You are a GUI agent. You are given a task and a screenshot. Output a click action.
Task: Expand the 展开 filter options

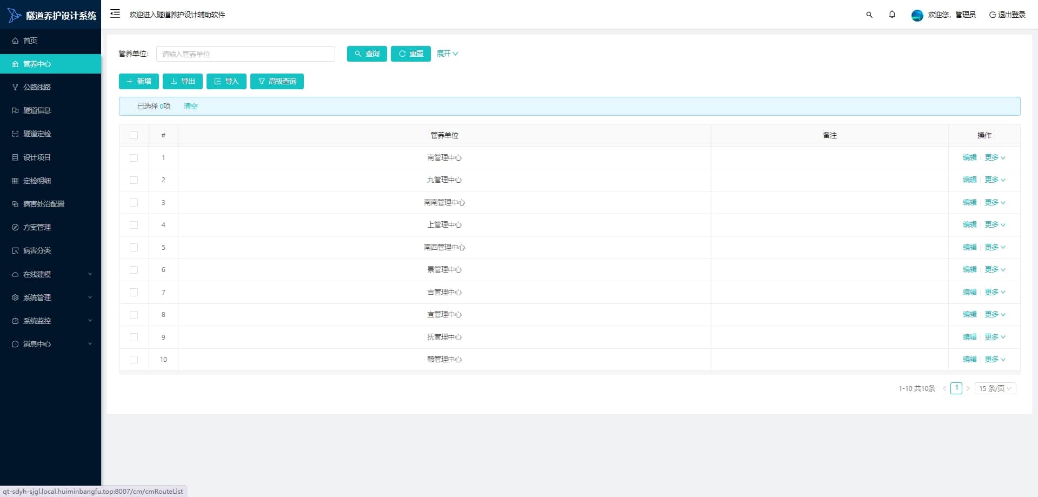[447, 54]
